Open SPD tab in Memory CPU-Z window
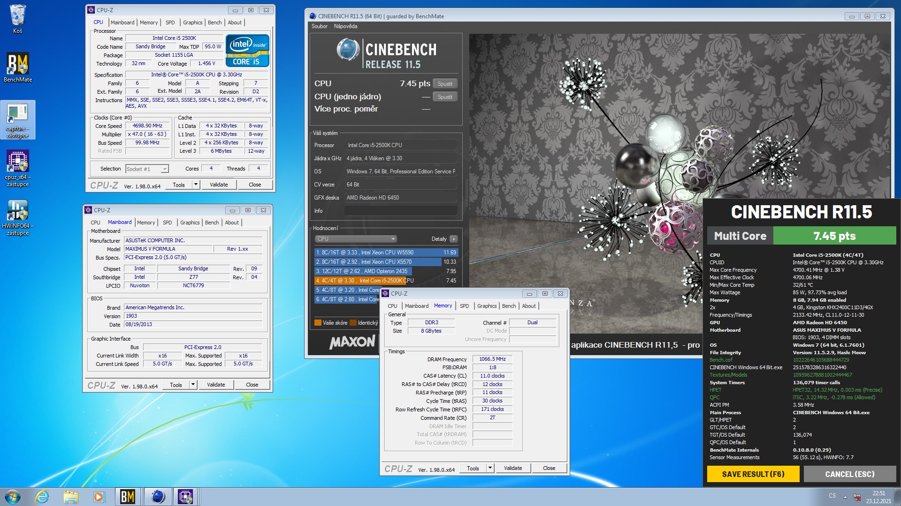 tap(465, 306)
